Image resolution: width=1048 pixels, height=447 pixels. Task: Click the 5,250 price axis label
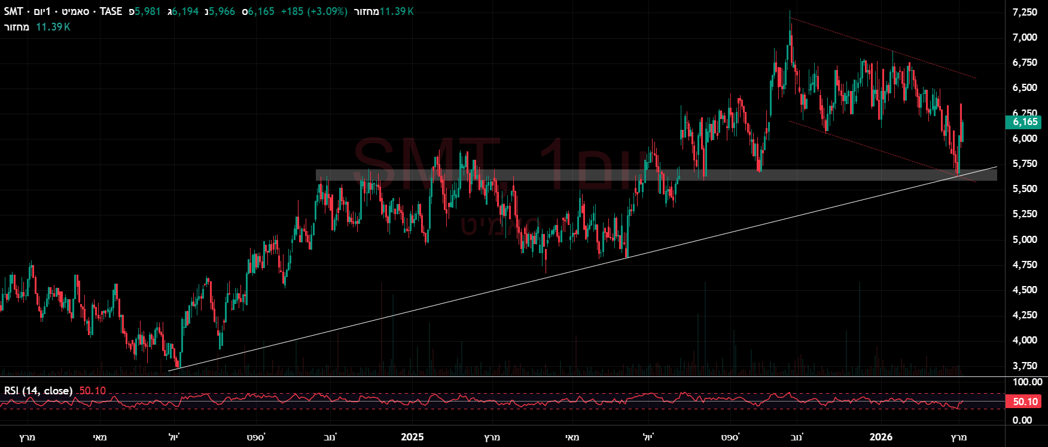pyautogui.click(x=1025, y=214)
